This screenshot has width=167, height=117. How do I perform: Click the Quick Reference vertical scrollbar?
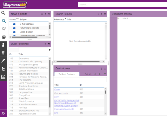(x=50, y=84)
